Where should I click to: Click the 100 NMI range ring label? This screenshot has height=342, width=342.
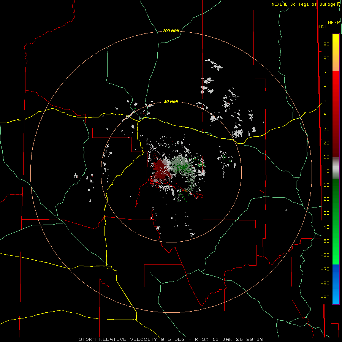171,31
